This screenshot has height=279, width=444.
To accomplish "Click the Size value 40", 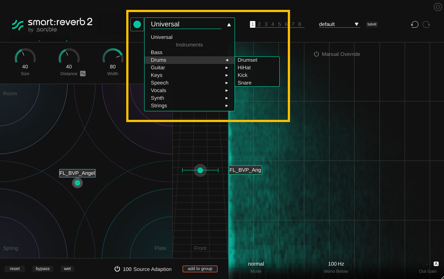I will pyautogui.click(x=25, y=67).
